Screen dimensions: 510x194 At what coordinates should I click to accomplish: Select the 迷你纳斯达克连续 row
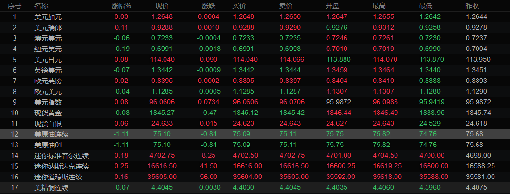(x=58, y=166)
